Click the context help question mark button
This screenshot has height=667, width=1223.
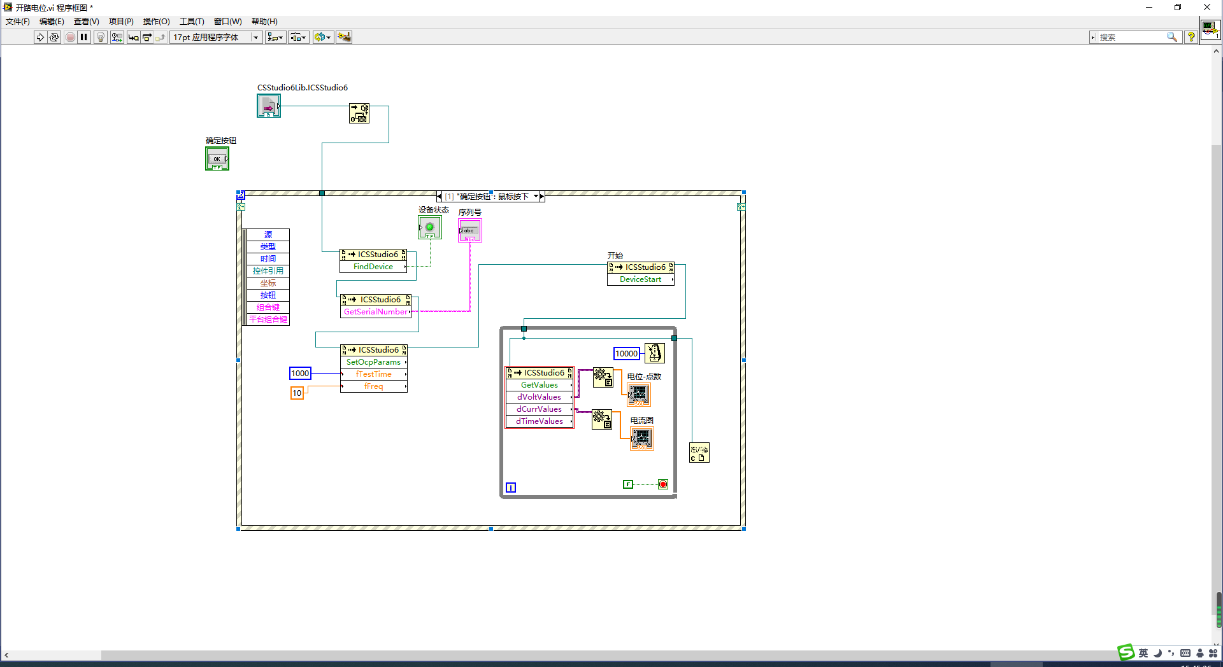(x=1191, y=38)
